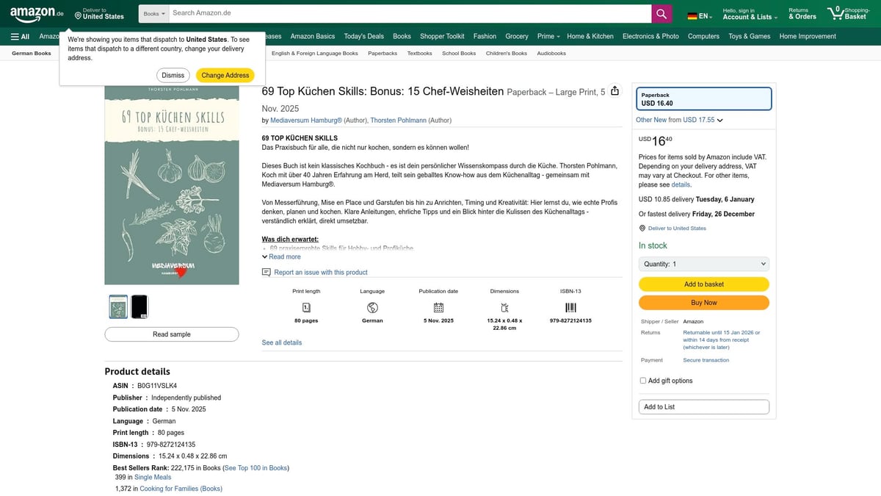
Task: Expand description with Read more
Action: [x=283, y=257]
